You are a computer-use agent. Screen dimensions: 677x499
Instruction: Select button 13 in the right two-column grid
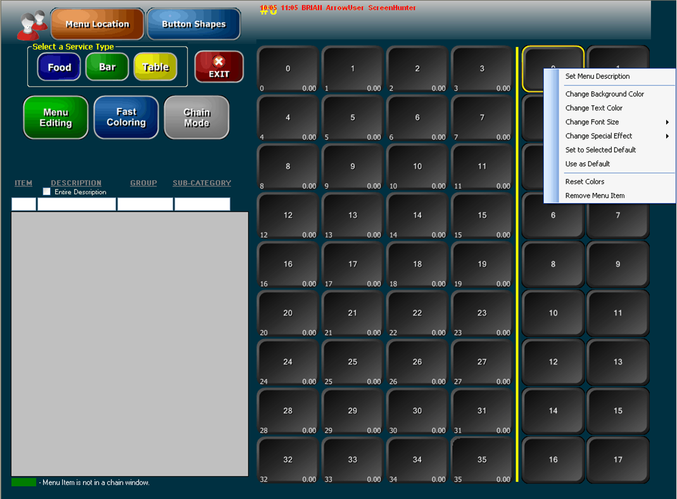(618, 362)
